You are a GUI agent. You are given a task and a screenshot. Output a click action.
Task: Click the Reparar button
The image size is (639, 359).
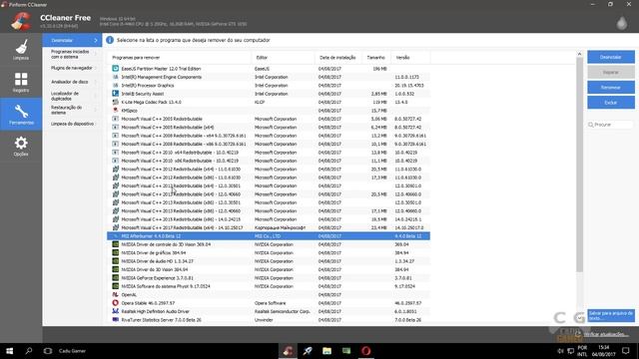pyautogui.click(x=610, y=72)
